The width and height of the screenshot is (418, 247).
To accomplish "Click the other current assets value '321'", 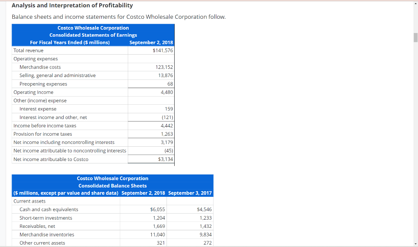I will 161,243.
